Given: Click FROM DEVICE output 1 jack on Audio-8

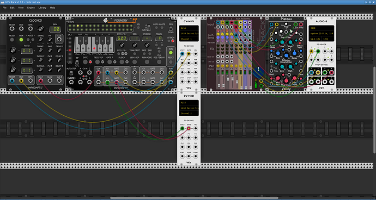Looking at the screenshot, I should pos(312,73).
